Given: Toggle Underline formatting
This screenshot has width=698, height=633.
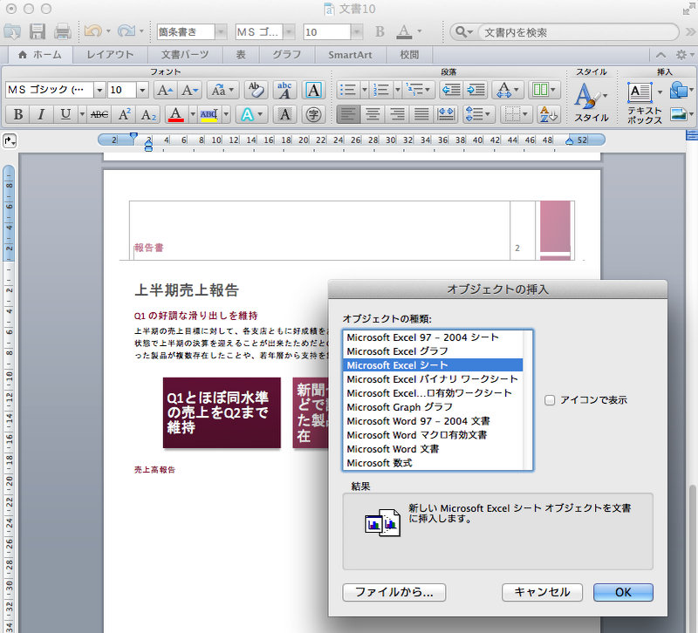Looking at the screenshot, I should [65, 114].
